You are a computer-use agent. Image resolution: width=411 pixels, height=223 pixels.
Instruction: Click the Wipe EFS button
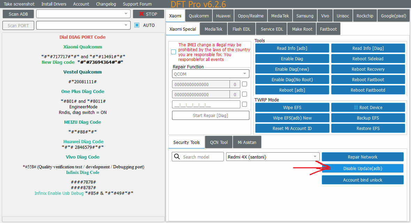coord(292,107)
